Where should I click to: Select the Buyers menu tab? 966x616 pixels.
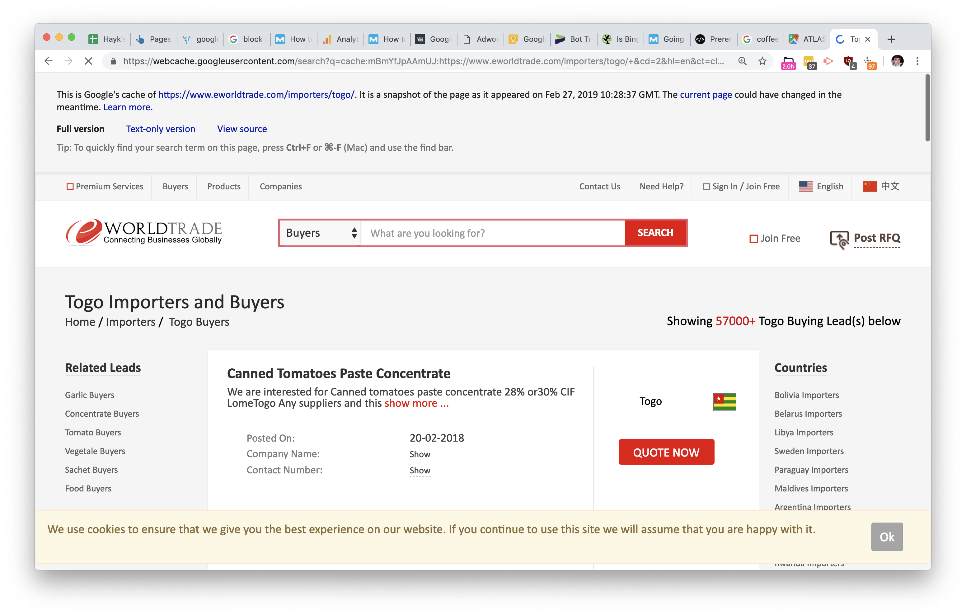click(x=175, y=186)
